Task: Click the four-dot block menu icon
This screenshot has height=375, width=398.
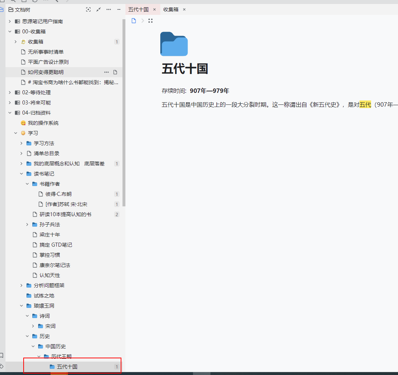Action: point(150,21)
